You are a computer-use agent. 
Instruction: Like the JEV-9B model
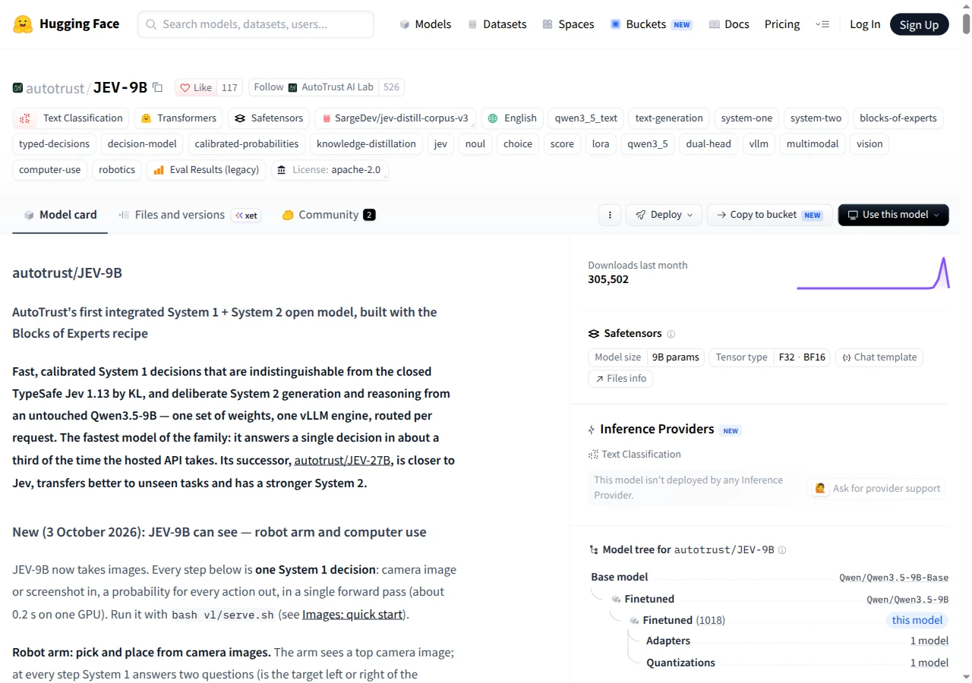196,87
